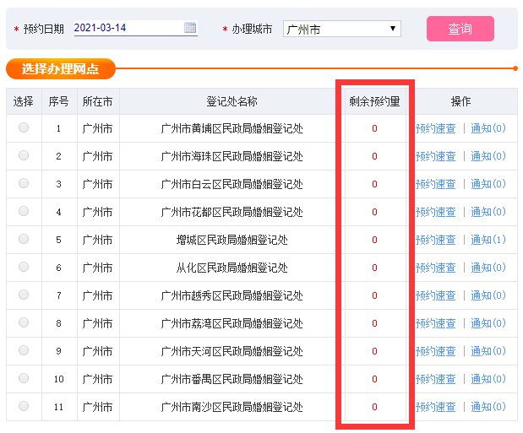Click the 广州市南沙区民政局婚姻登记处 name cell

tap(232, 407)
